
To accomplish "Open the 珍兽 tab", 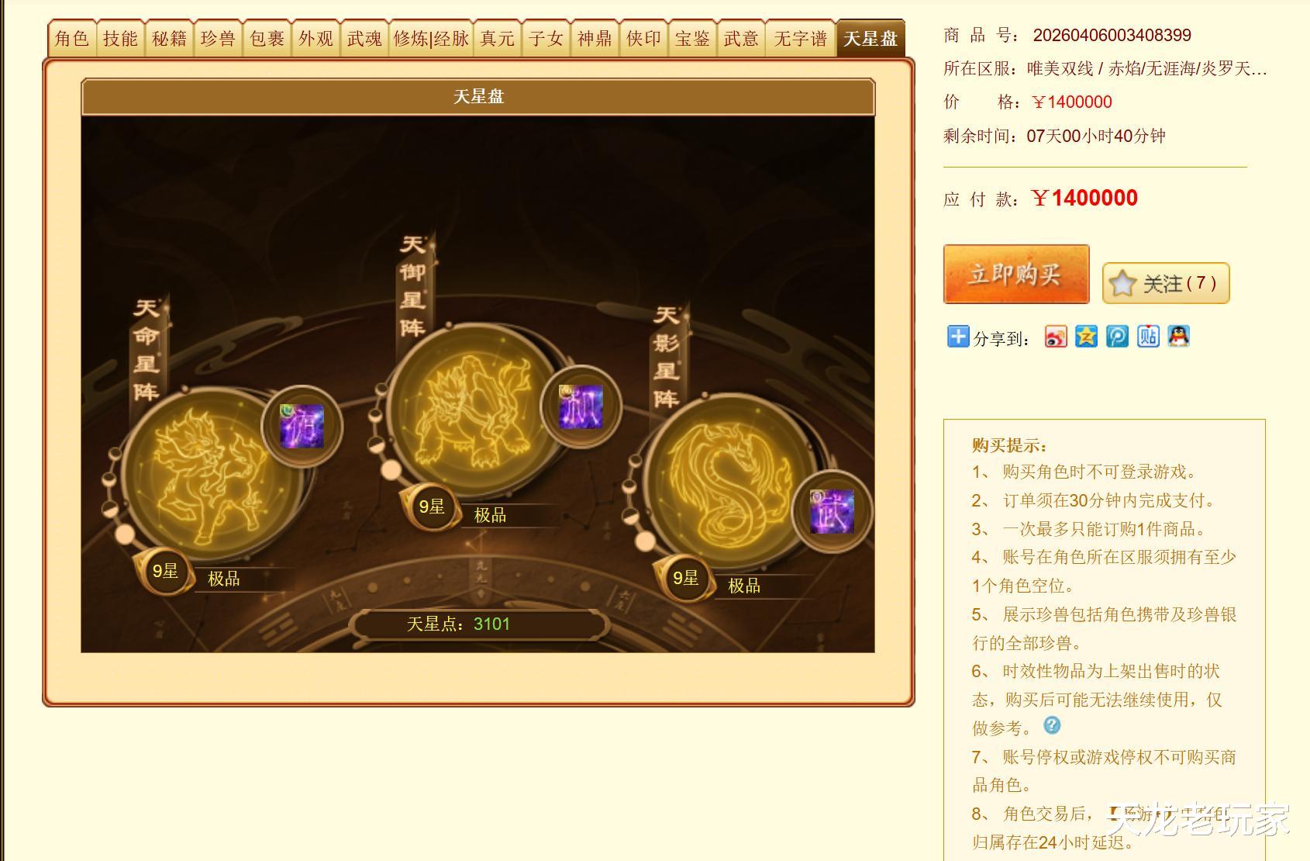I will click(218, 39).
